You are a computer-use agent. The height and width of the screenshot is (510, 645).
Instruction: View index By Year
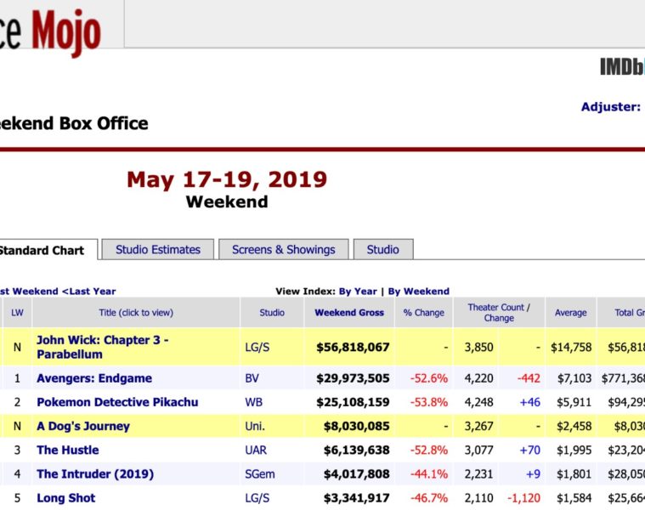point(357,292)
